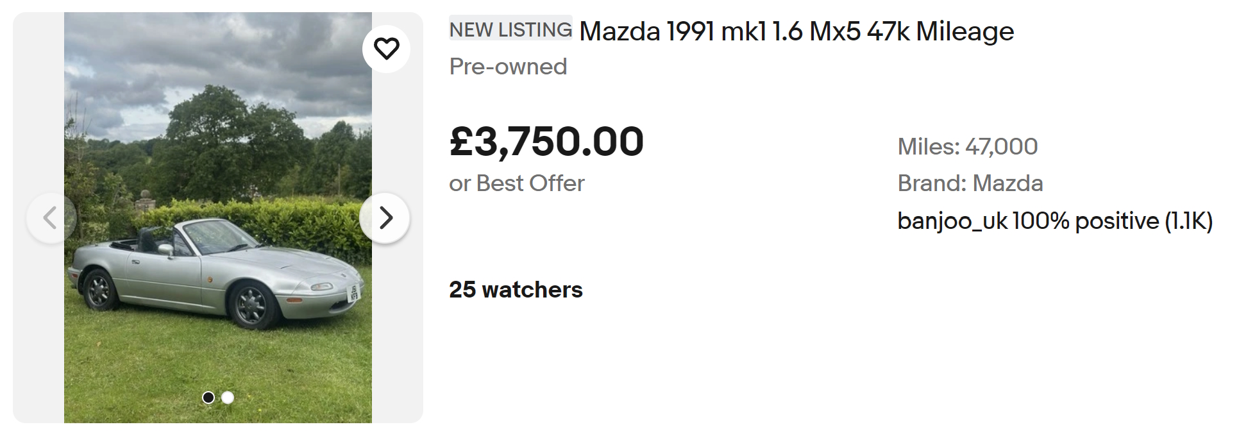Click the £3,750.00 price
1239x436 pixels.
pos(546,142)
